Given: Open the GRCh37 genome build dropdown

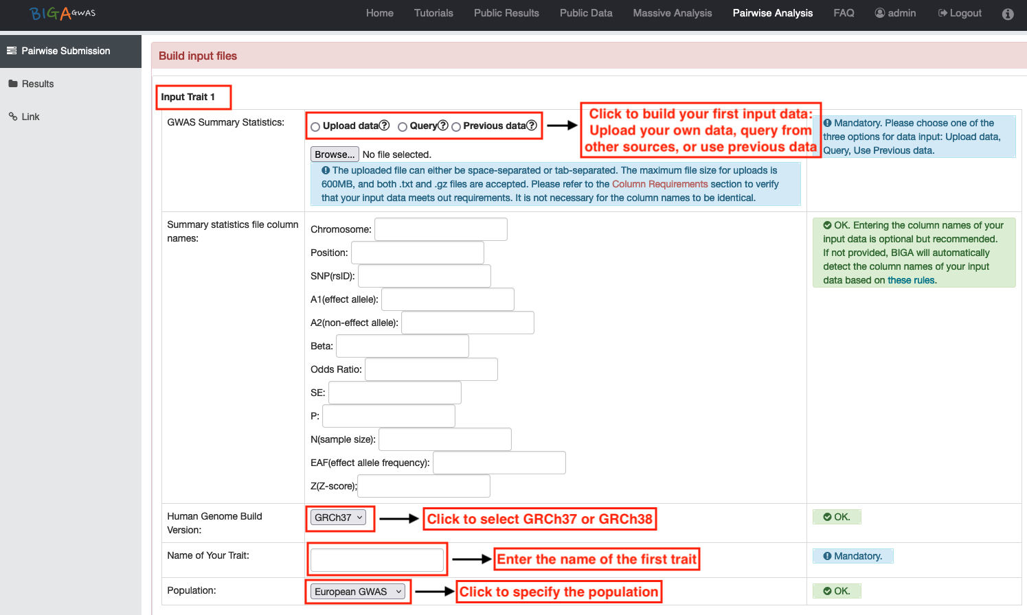Looking at the screenshot, I should (338, 518).
